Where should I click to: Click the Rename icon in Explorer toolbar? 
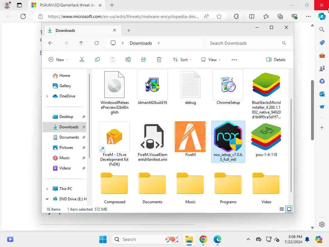click(128, 59)
